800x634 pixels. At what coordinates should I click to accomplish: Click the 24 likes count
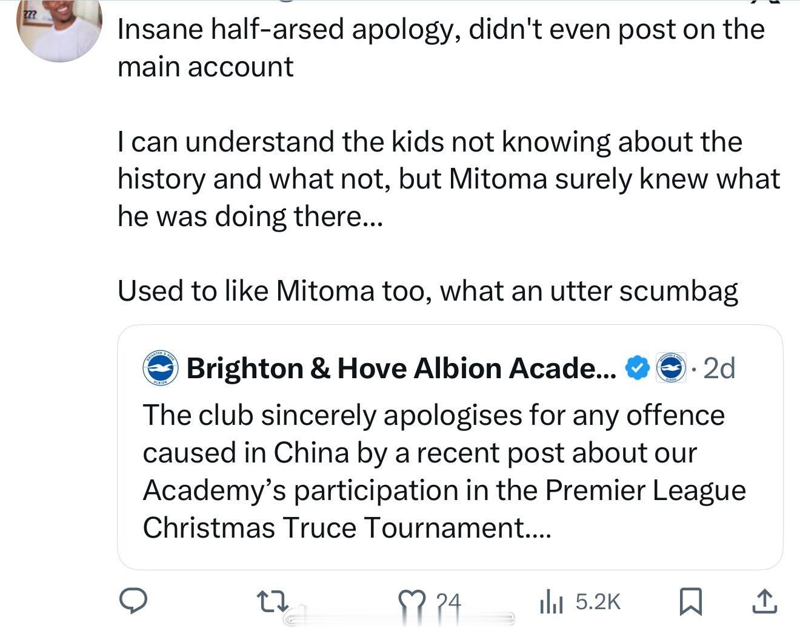click(448, 602)
